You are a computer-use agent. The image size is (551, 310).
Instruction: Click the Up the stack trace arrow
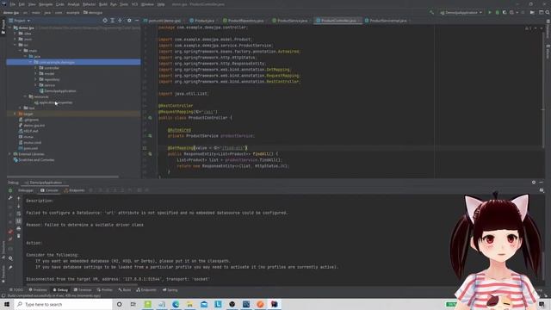(x=19, y=199)
